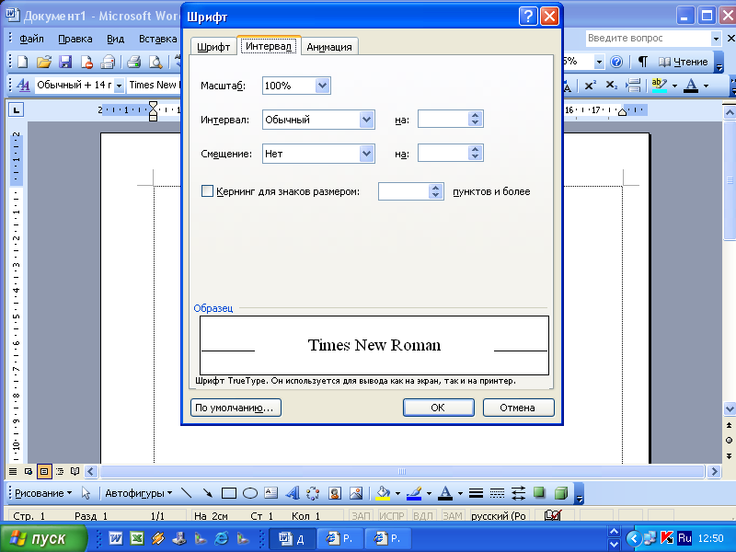Open a file with the folder icon
The height and width of the screenshot is (552, 736).
[43, 62]
